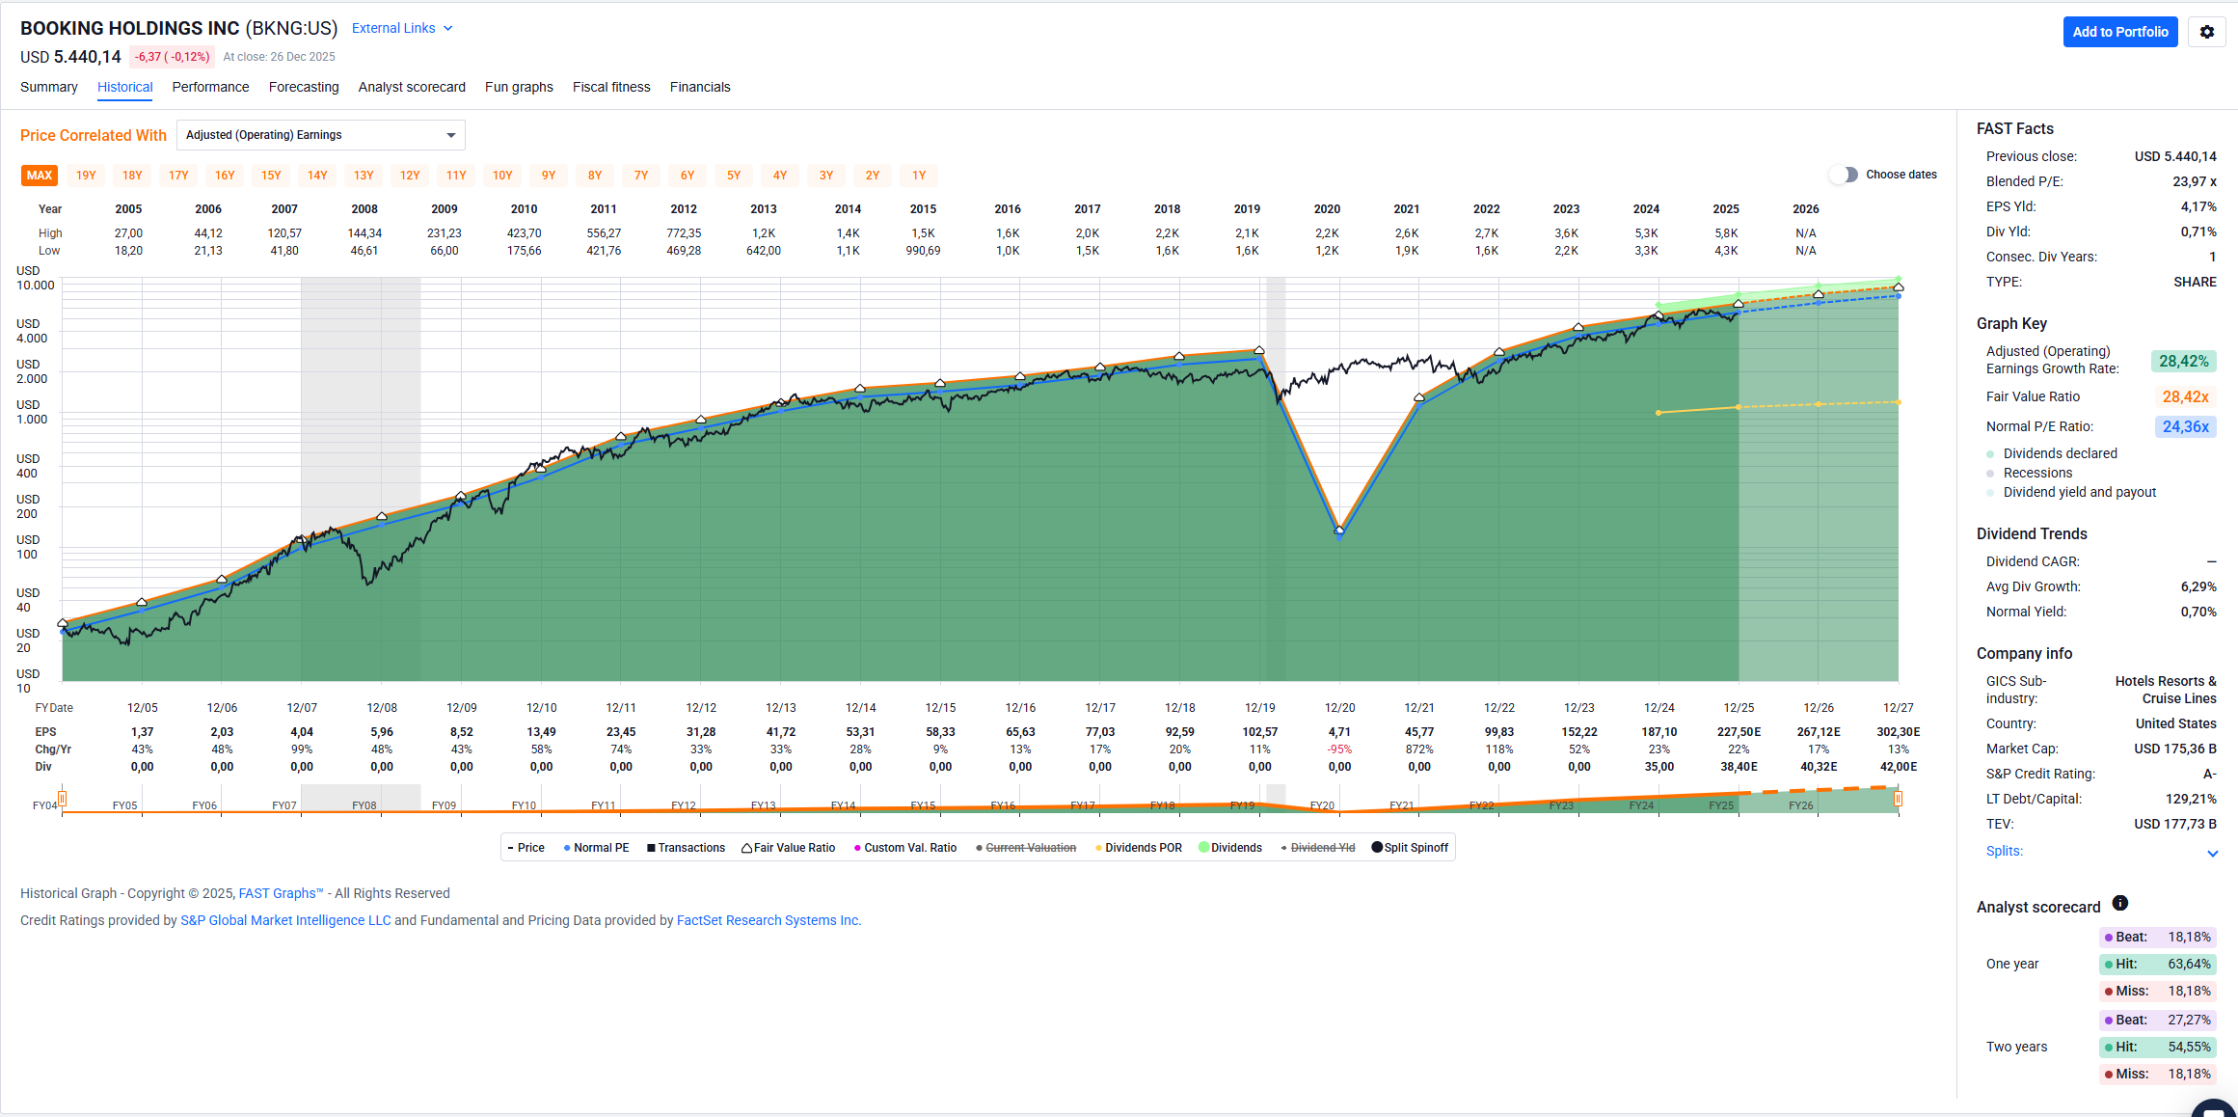
Task: Expand the Splits section chevron
Action: click(x=2212, y=853)
